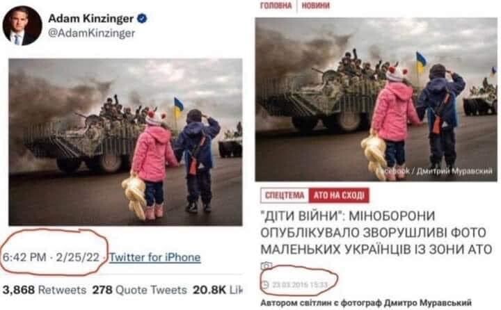The height and width of the screenshot is (310, 501).
Task: Click the СПЕЦТЕМА tag
Action: (285, 195)
